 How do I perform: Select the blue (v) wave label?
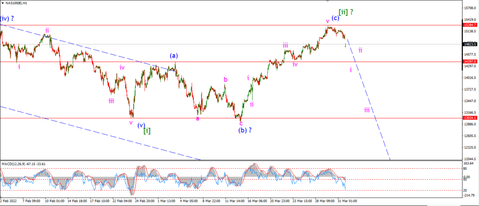tap(141, 125)
